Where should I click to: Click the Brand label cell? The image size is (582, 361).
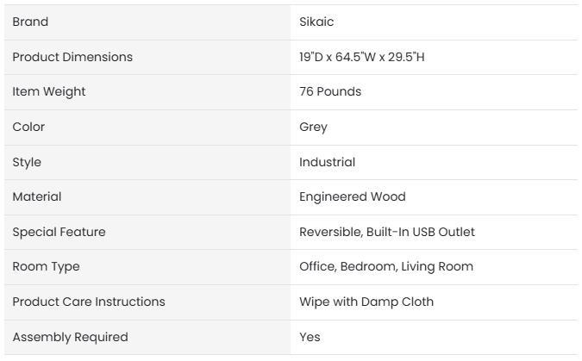[x=30, y=22]
